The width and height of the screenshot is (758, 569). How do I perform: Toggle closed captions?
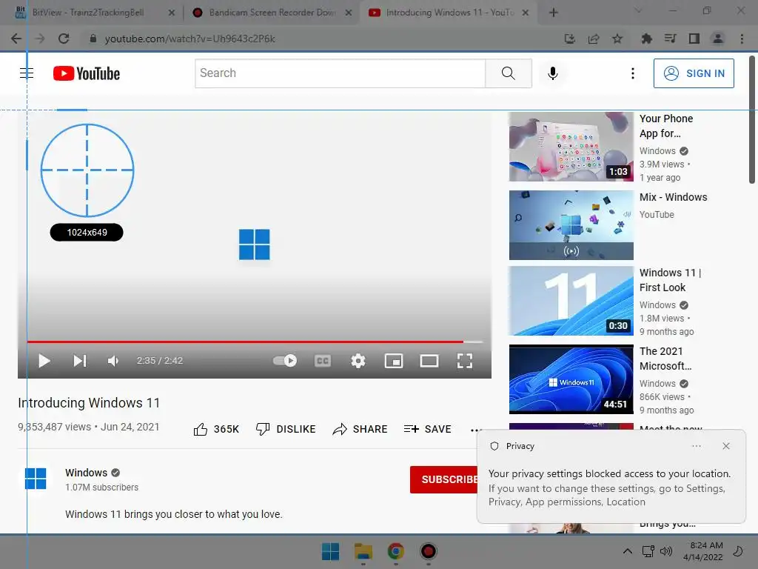323,361
